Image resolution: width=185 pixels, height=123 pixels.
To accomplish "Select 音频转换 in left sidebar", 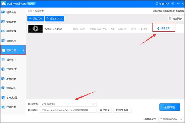I will [11, 22].
